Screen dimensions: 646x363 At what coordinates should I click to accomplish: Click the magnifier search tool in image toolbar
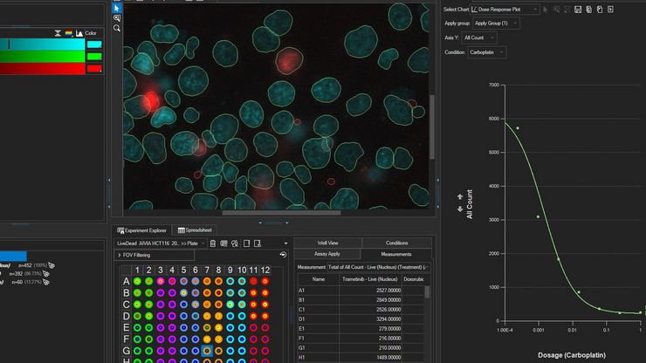117,28
